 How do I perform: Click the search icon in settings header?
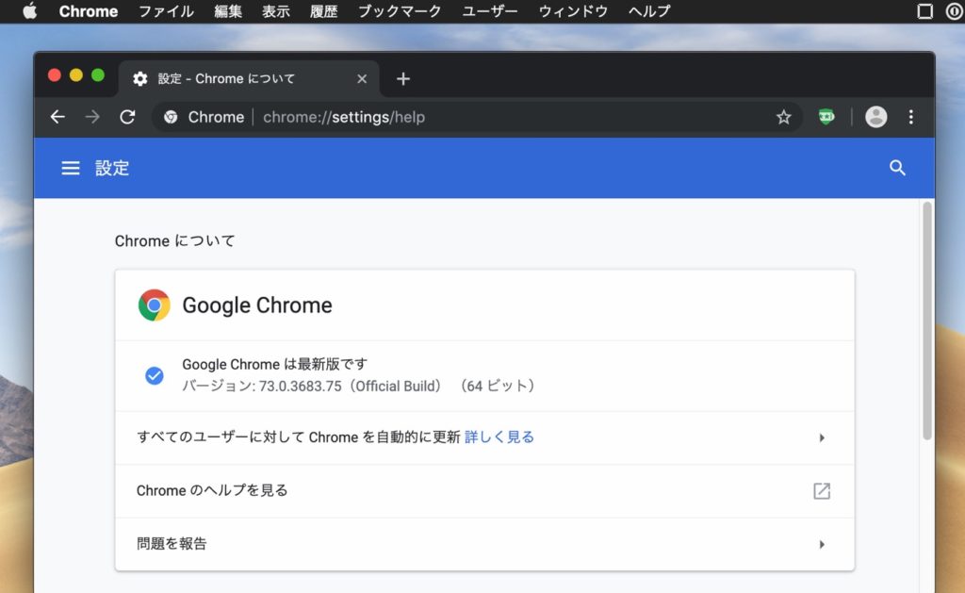(896, 168)
